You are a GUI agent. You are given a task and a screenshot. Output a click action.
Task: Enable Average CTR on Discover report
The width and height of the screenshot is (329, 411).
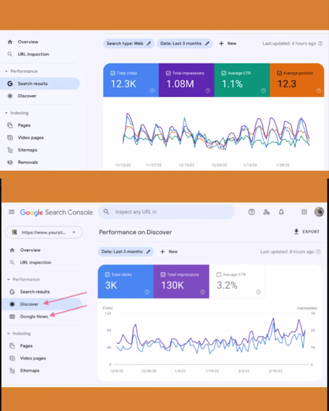coord(219,274)
